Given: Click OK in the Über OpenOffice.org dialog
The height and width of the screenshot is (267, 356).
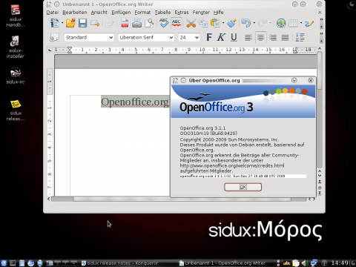Looking at the screenshot, I should pos(243,187).
